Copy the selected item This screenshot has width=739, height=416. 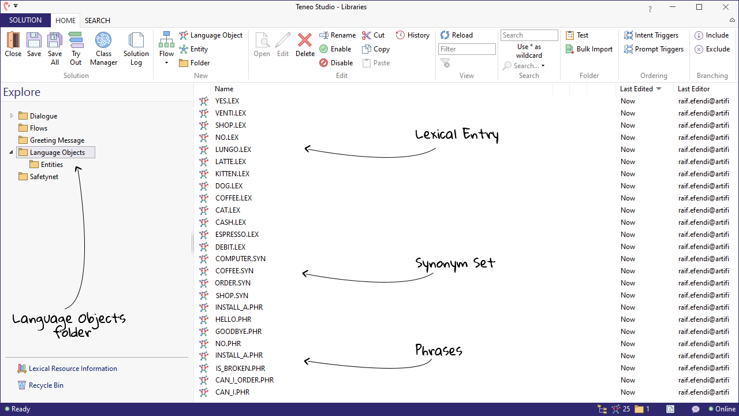pyautogui.click(x=376, y=49)
